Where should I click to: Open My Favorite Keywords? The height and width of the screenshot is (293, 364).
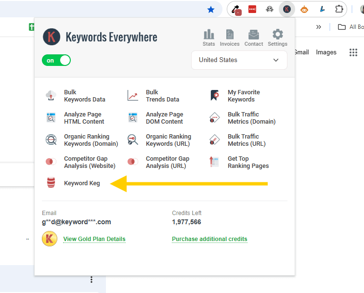click(x=244, y=96)
